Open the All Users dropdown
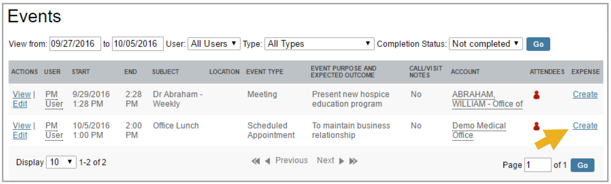The height and width of the screenshot is (184, 611). [x=214, y=43]
